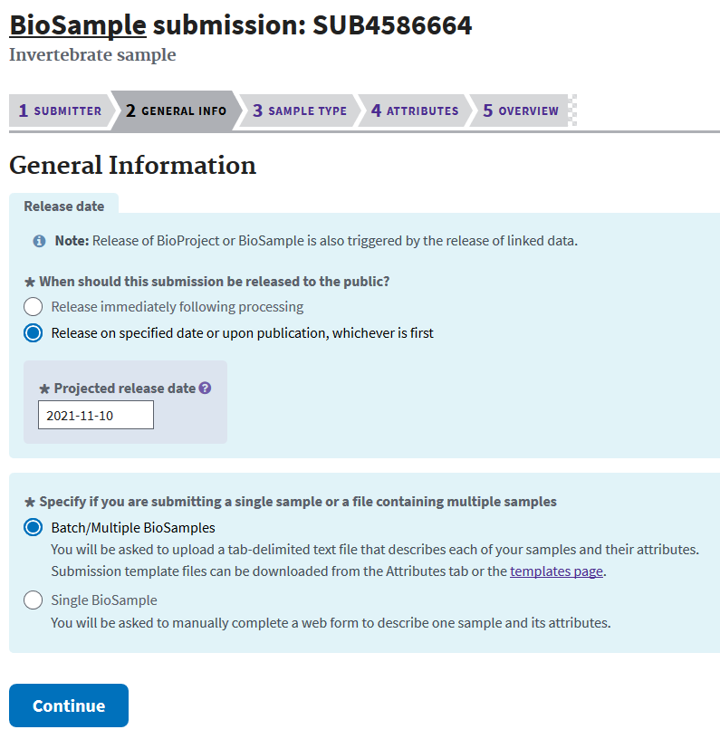Select Release immediately following processing
Image resolution: width=720 pixels, height=739 pixels.
[33, 306]
